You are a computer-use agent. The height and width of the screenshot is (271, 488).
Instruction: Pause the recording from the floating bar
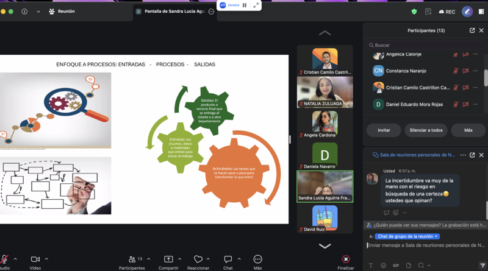tap(245, 5)
